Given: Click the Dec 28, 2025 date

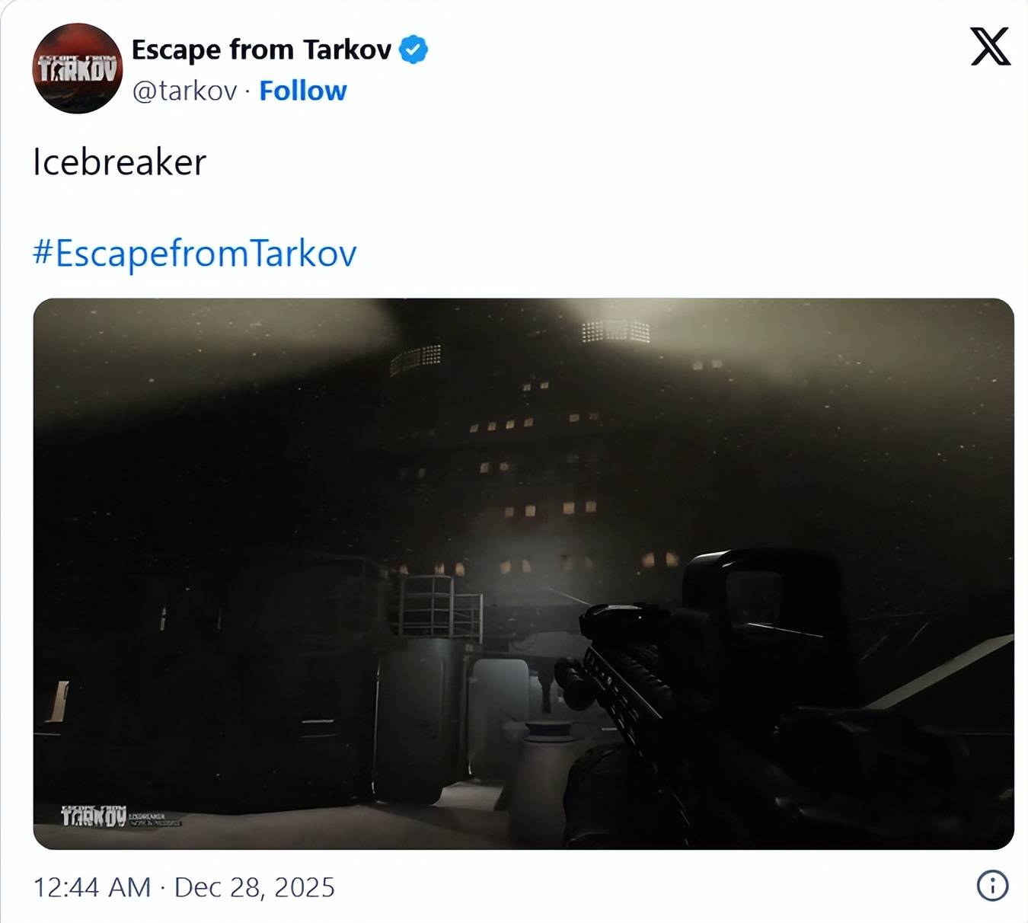Looking at the screenshot, I should [x=254, y=887].
